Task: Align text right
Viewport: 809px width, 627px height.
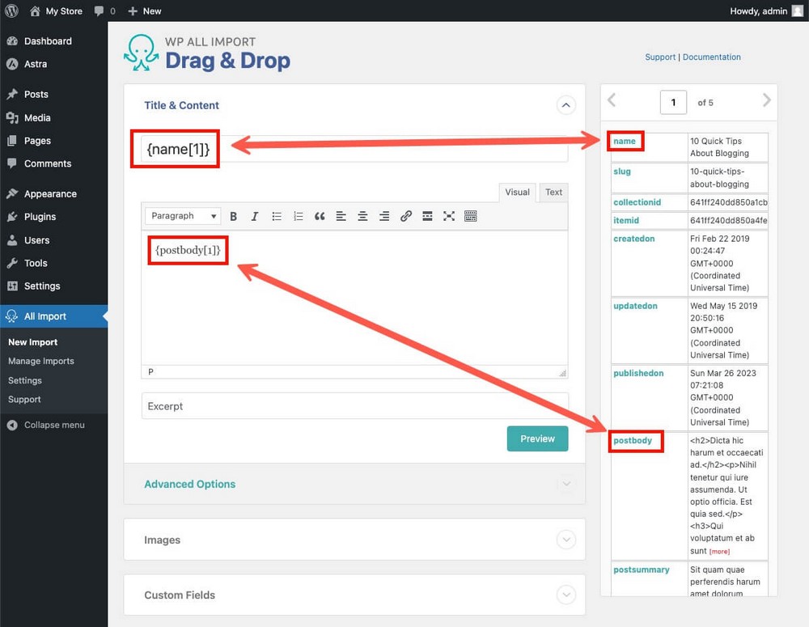Action: point(384,216)
